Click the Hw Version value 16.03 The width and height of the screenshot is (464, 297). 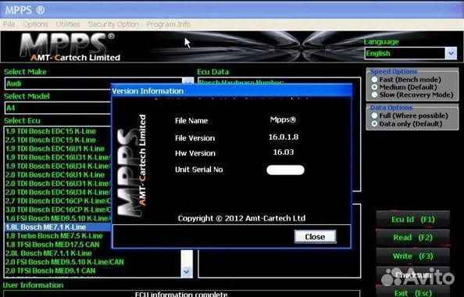pos(284,152)
